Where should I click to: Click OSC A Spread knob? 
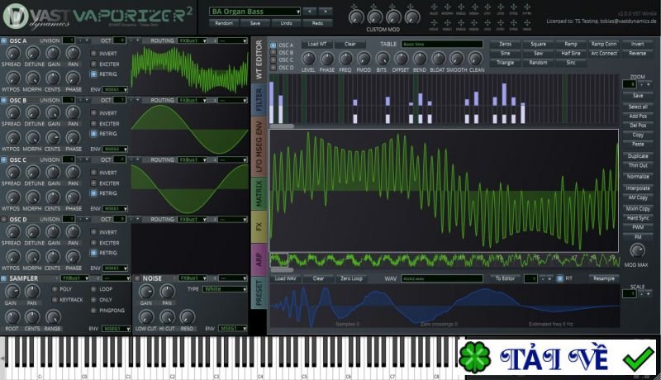click(x=12, y=53)
